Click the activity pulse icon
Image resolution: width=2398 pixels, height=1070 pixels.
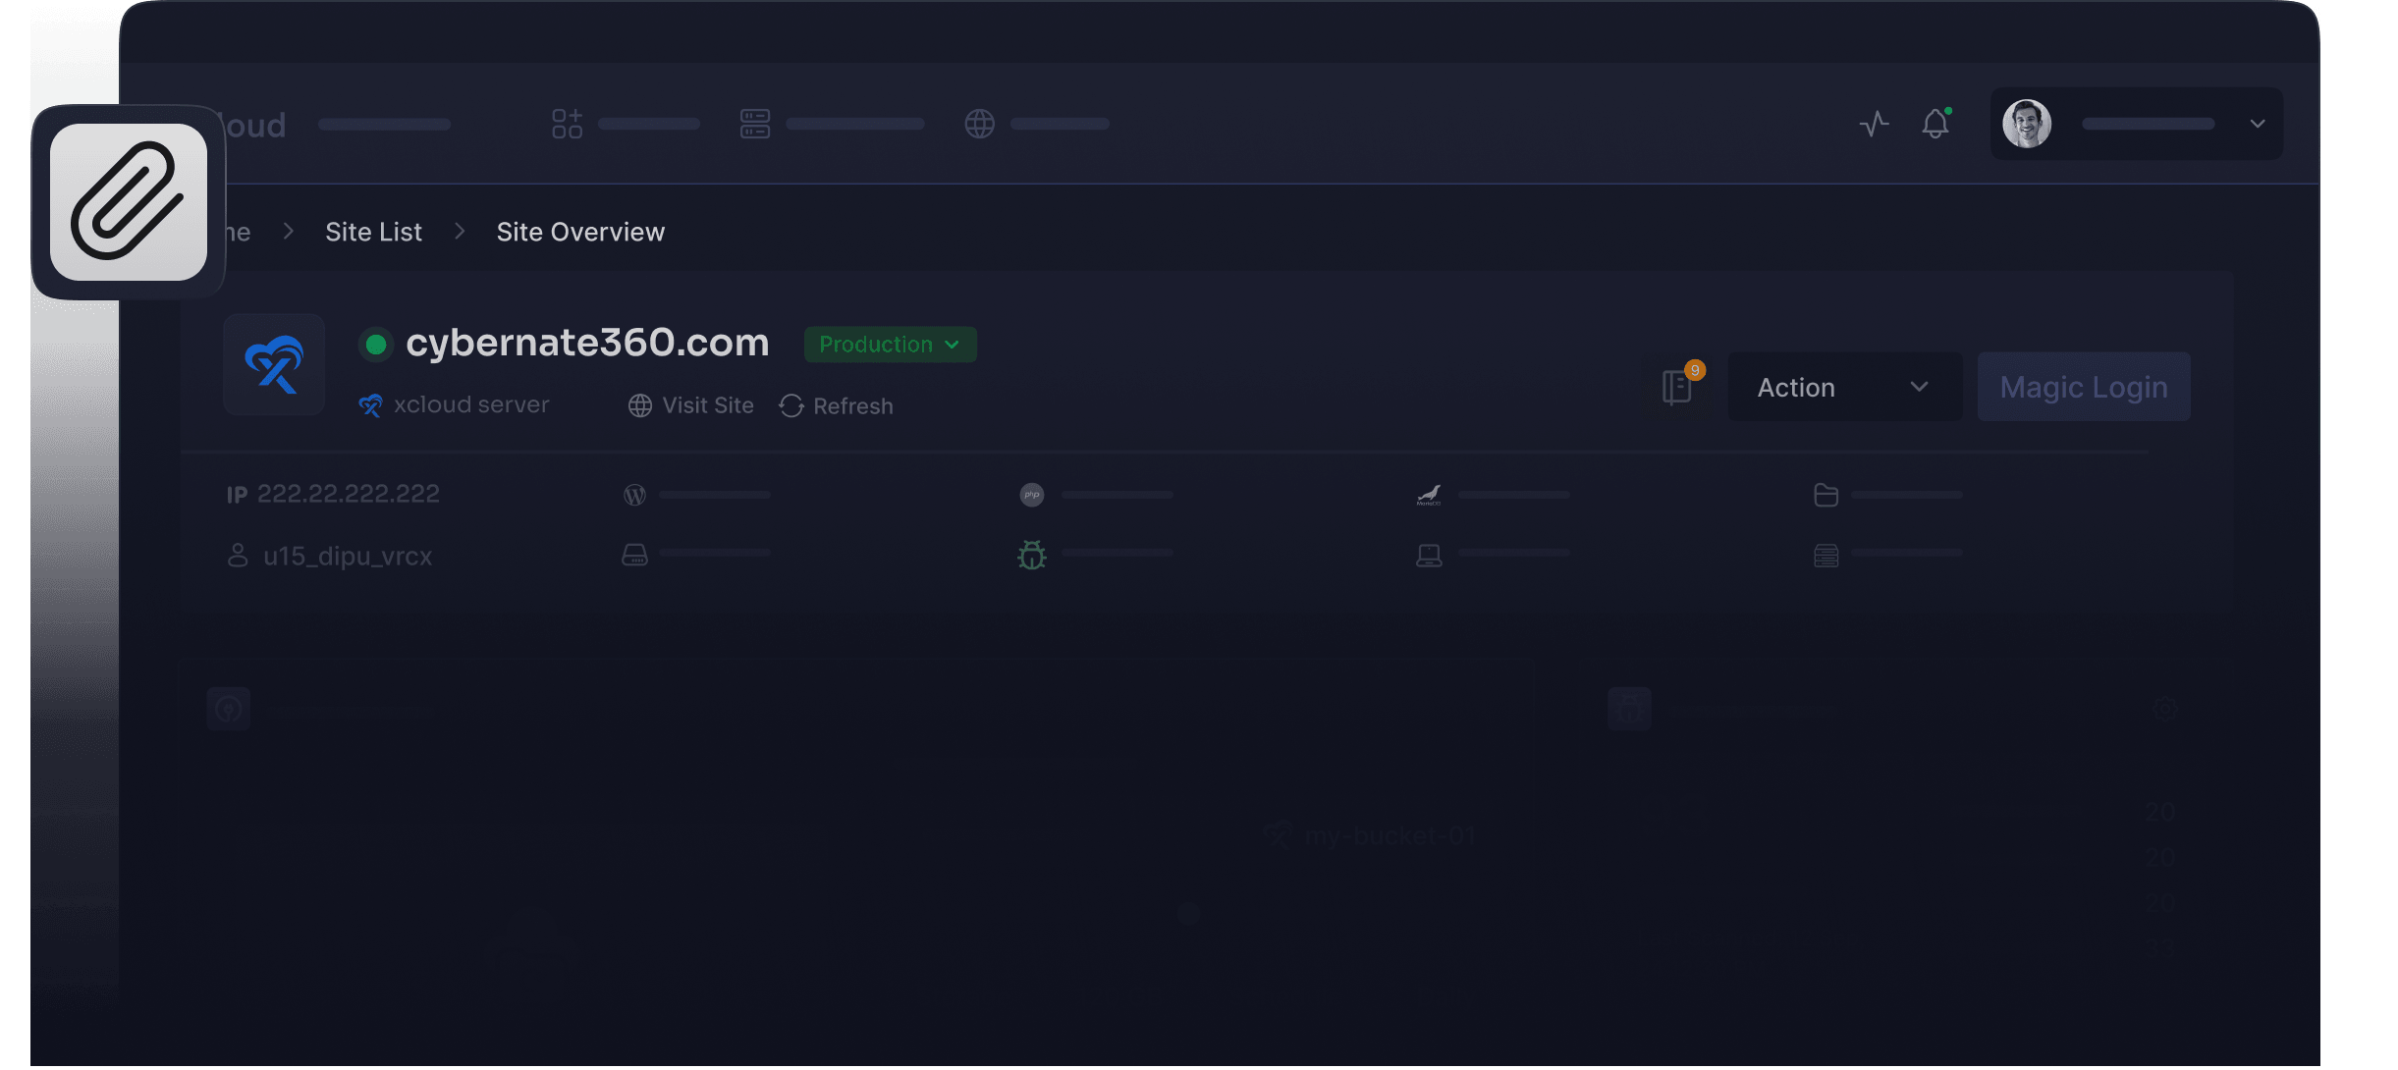pos(1874,124)
